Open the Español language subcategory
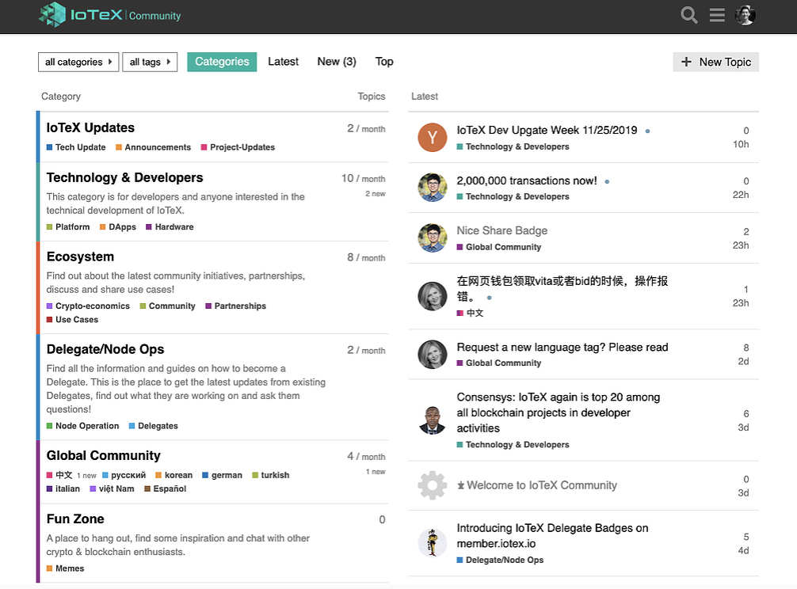Viewport: 797px width, 589px height. click(166, 489)
